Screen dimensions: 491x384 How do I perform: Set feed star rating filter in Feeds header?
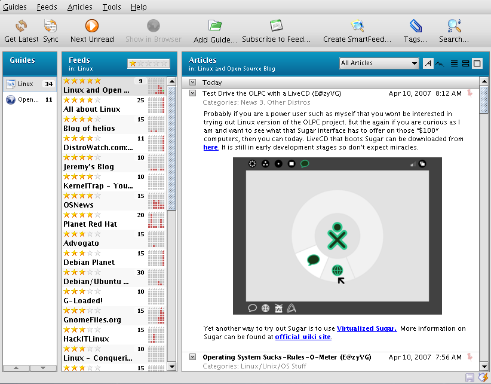click(x=148, y=63)
